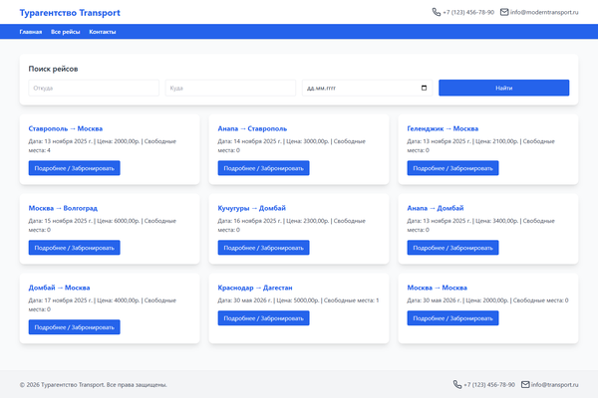Click the envelope icon in the footer

tap(525, 385)
